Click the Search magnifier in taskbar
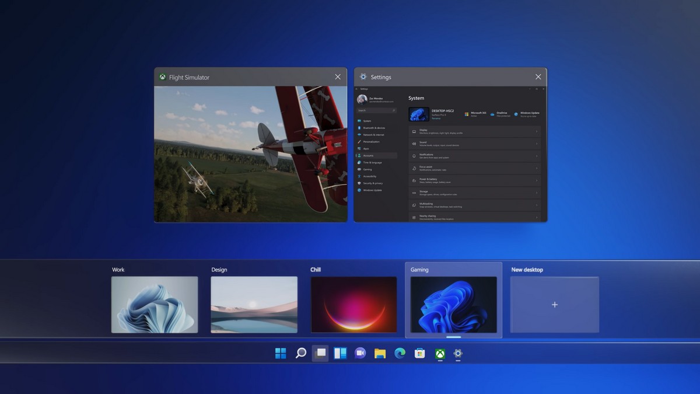This screenshot has height=394, width=700. tap(301, 353)
